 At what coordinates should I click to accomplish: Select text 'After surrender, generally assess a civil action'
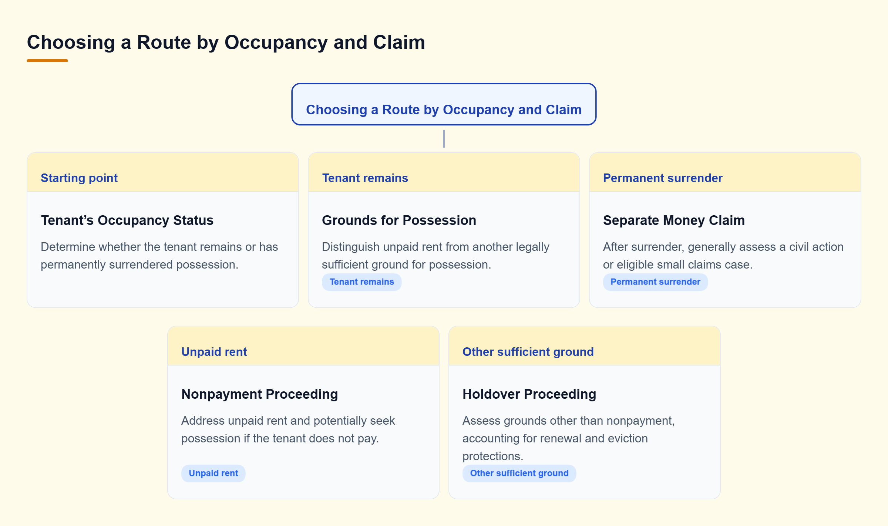[723, 247]
